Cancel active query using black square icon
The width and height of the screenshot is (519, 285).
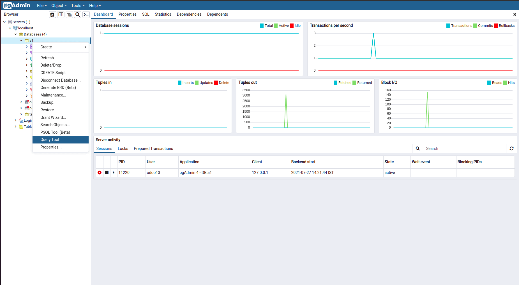coord(107,173)
